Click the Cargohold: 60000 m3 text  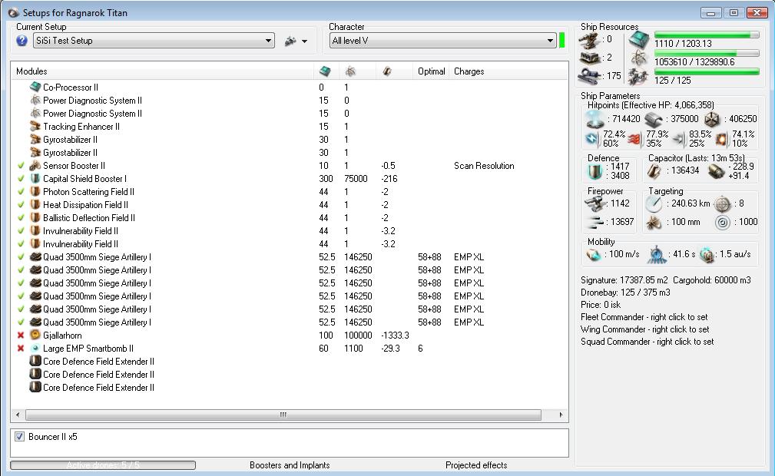[x=712, y=280]
